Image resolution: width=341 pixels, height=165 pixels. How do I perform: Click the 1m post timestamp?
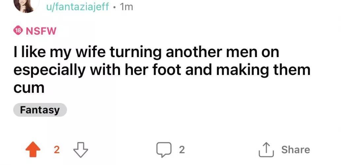(x=127, y=7)
